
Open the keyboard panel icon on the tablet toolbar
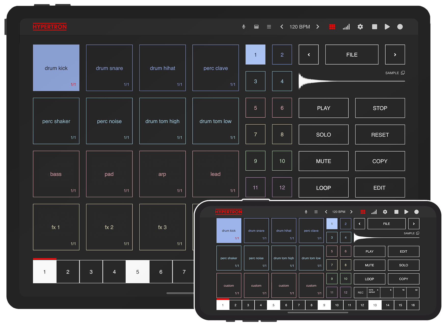pyautogui.click(x=256, y=27)
